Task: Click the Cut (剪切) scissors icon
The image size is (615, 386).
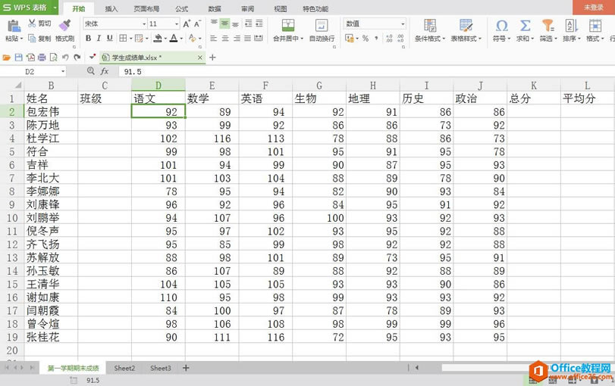Action: [x=32, y=23]
